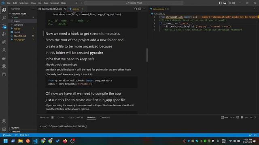Open the Explorer view in activity bar
This screenshot has width=259, height=145.
click(4, 10)
